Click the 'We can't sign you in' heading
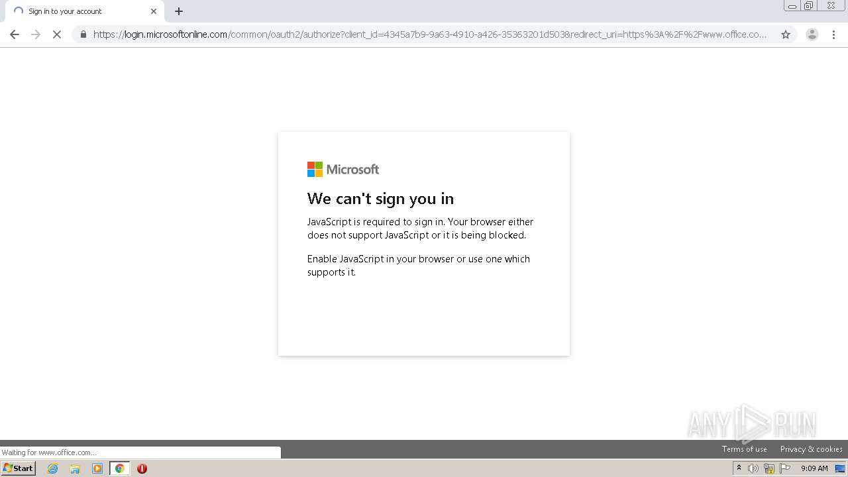 point(380,199)
